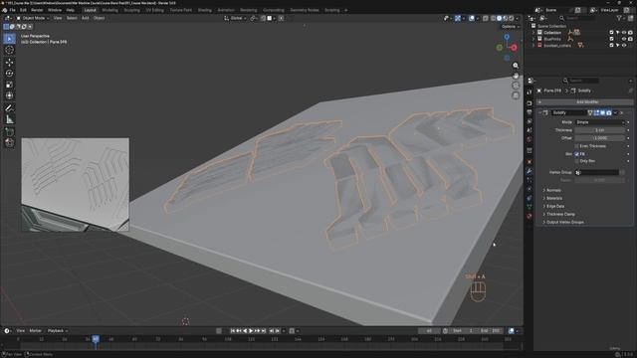This screenshot has width=637, height=358.
Task: Click the Add Modifier button
Action: point(585,102)
